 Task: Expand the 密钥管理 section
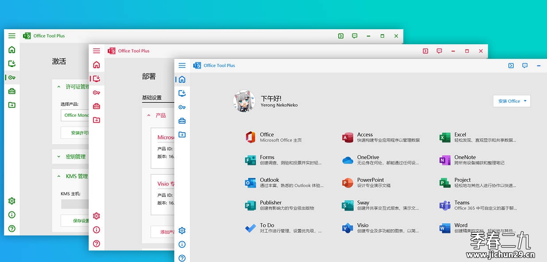59,157
